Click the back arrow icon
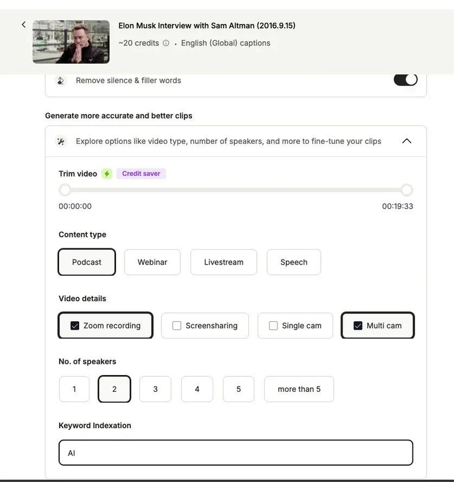Screen dimensions: 454x482 click(23, 25)
